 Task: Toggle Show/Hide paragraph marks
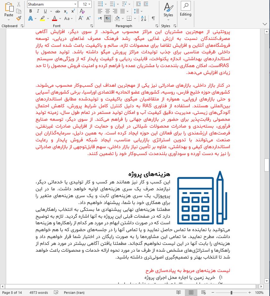pos(153,18)
